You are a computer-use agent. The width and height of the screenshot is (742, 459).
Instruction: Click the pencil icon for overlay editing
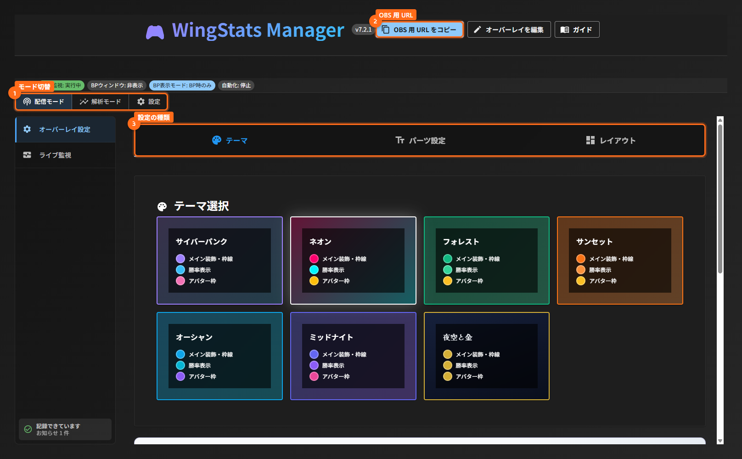pyautogui.click(x=478, y=29)
